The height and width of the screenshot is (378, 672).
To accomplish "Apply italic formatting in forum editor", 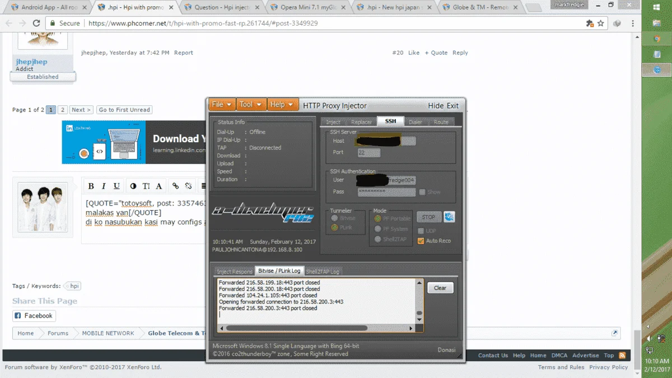I will point(104,186).
